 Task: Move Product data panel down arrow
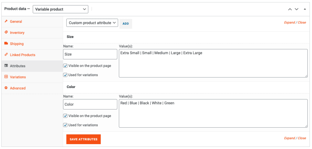click(296, 9)
